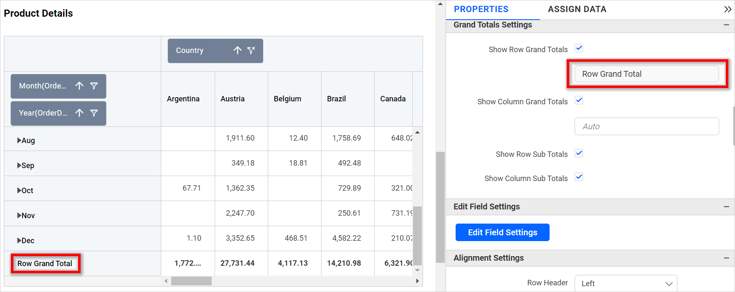The width and height of the screenshot is (735, 292).
Task: Switch to the Assign Data tab
Action: 577,9
